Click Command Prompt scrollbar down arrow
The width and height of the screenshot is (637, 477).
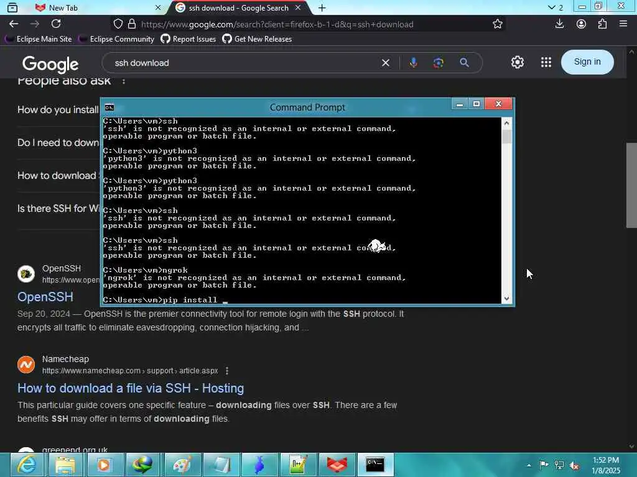[x=506, y=298]
